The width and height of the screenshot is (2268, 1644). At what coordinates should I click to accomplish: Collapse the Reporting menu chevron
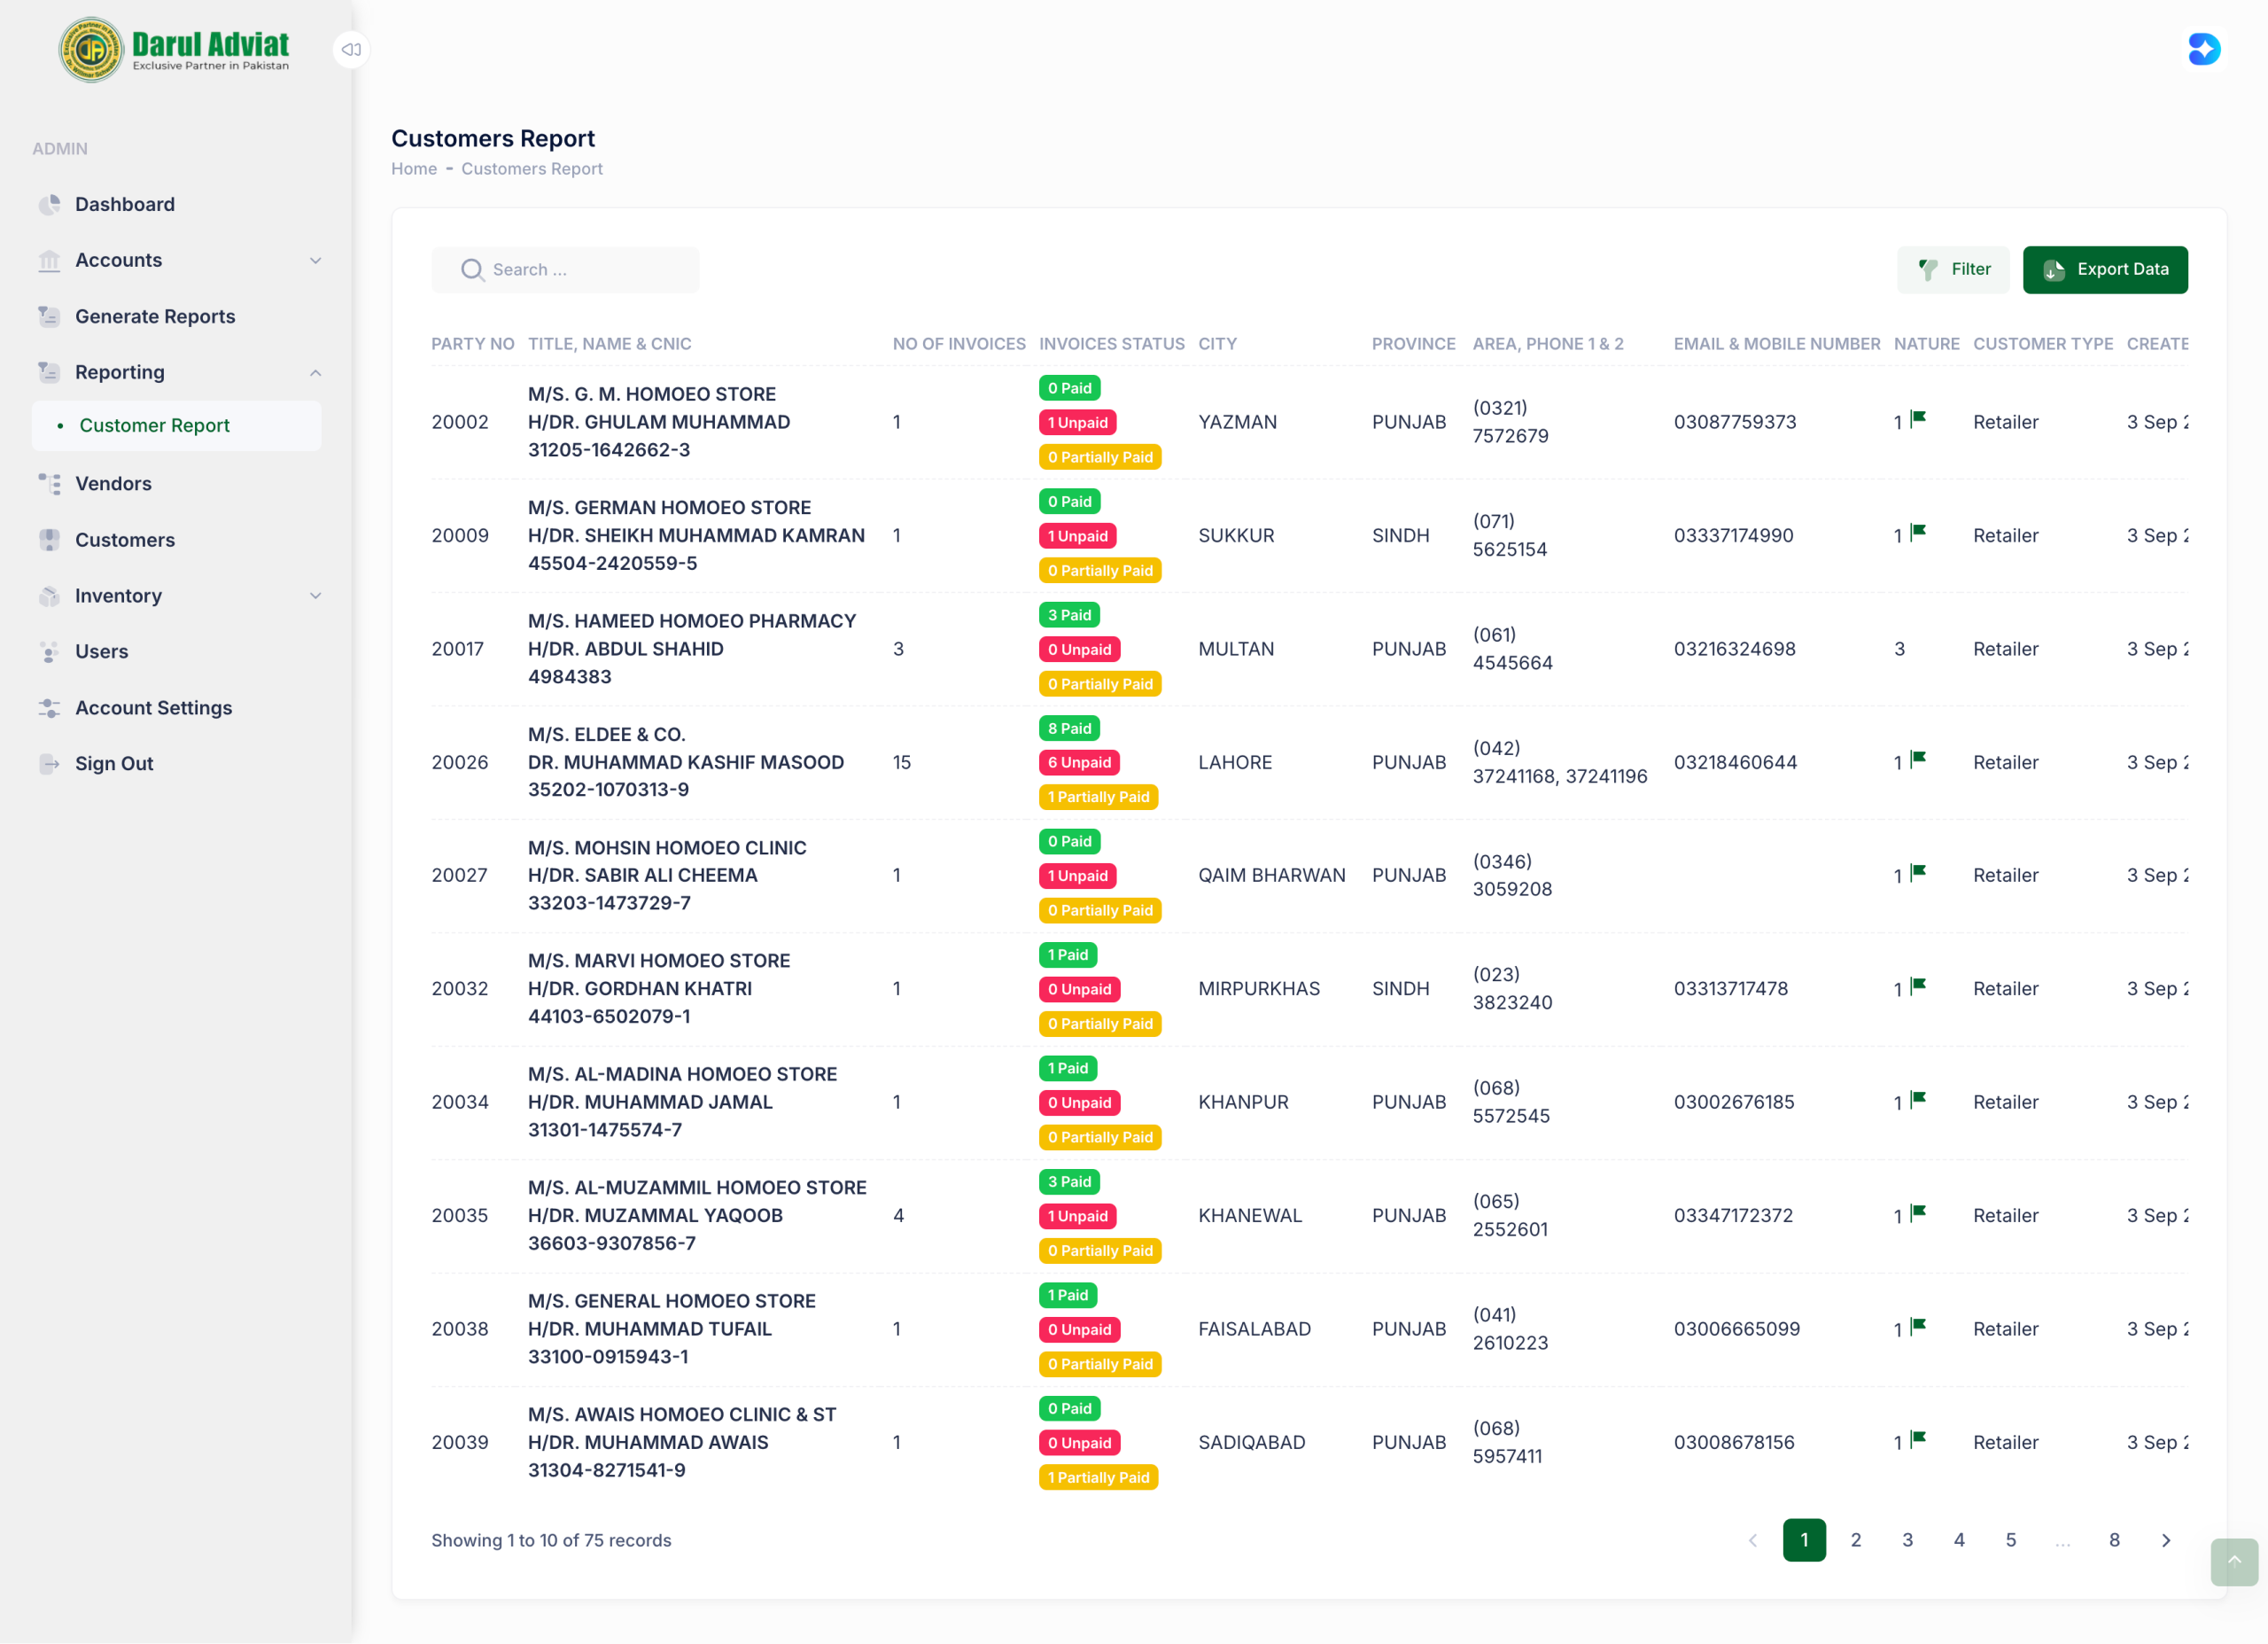[x=316, y=372]
